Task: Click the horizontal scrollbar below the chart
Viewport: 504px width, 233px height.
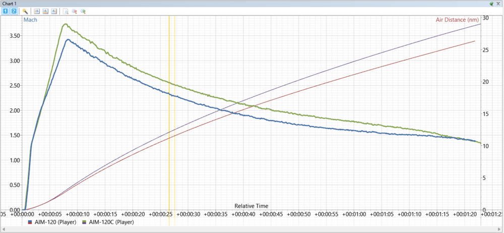Action: tap(251, 229)
